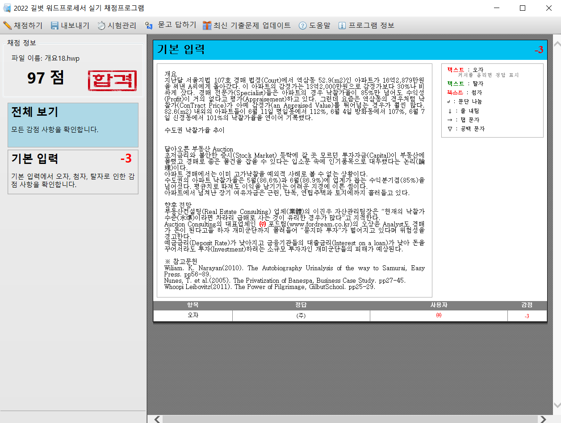Select the 오자 row in the results table

[x=193, y=316]
